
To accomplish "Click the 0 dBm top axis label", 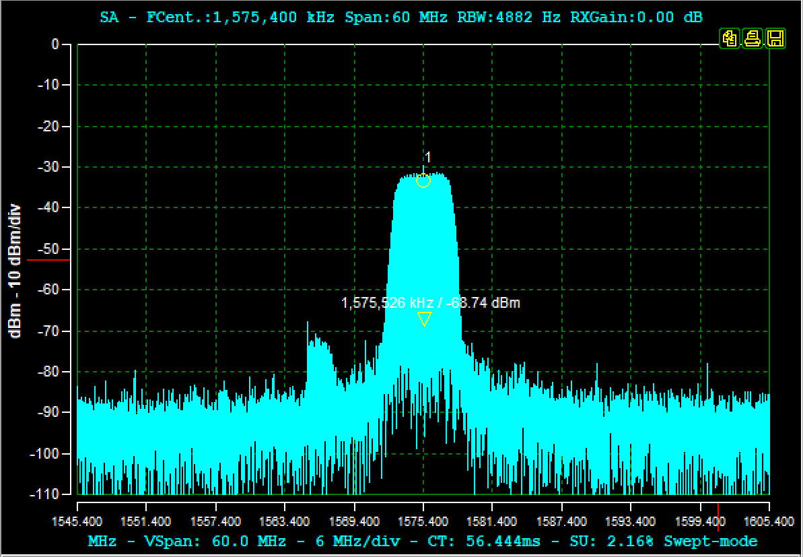I will click(x=55, y=44).
